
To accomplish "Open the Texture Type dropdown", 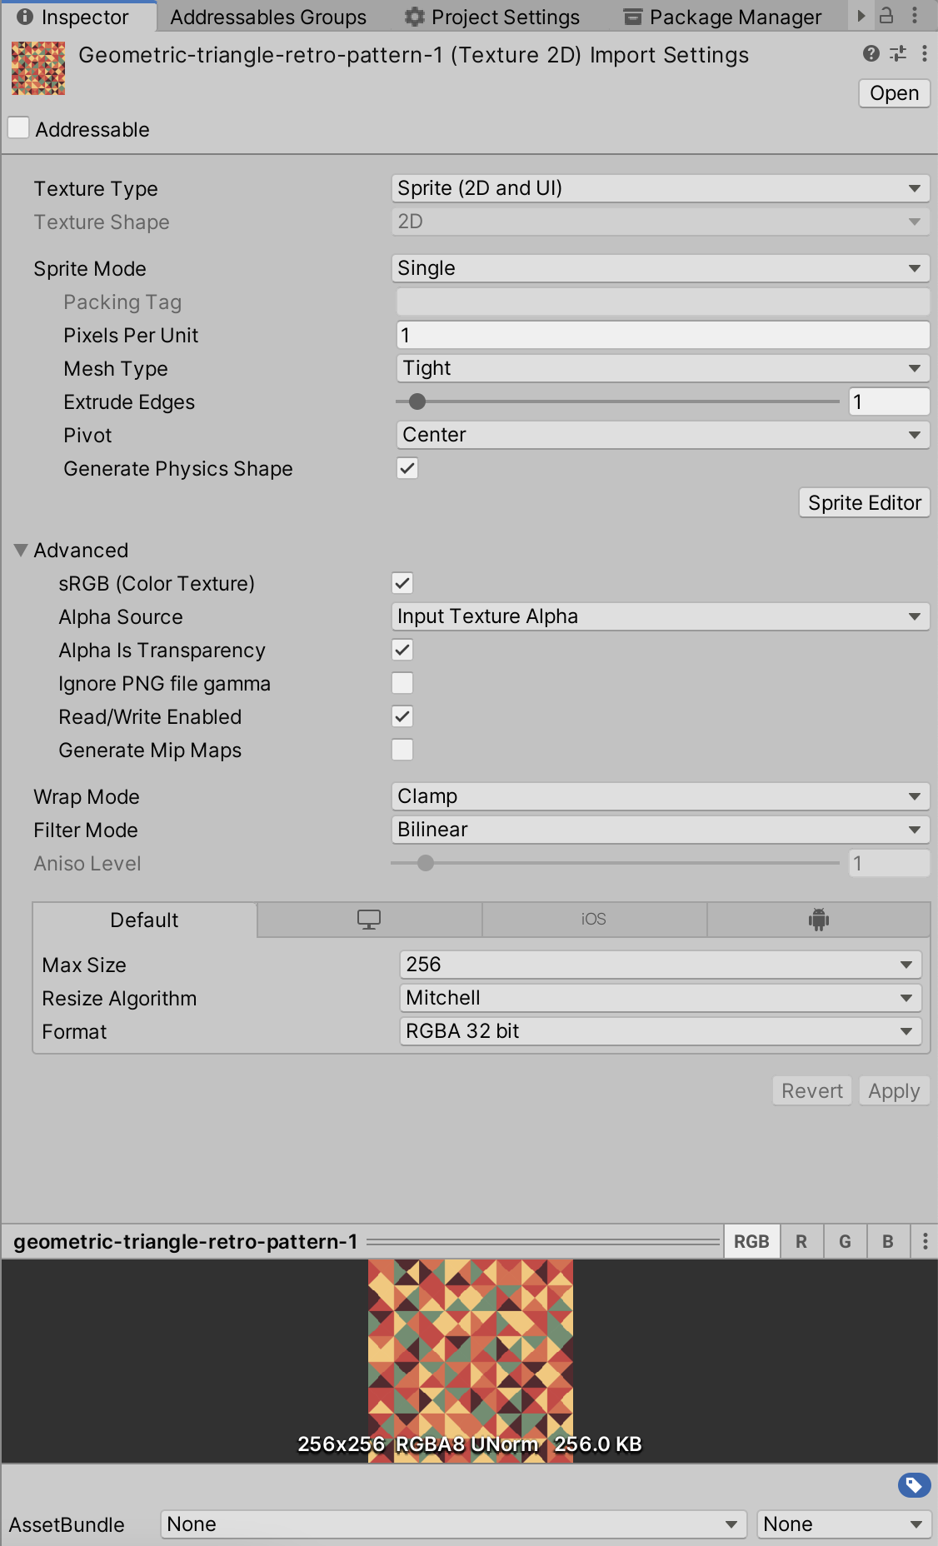I will click(660, 188).
